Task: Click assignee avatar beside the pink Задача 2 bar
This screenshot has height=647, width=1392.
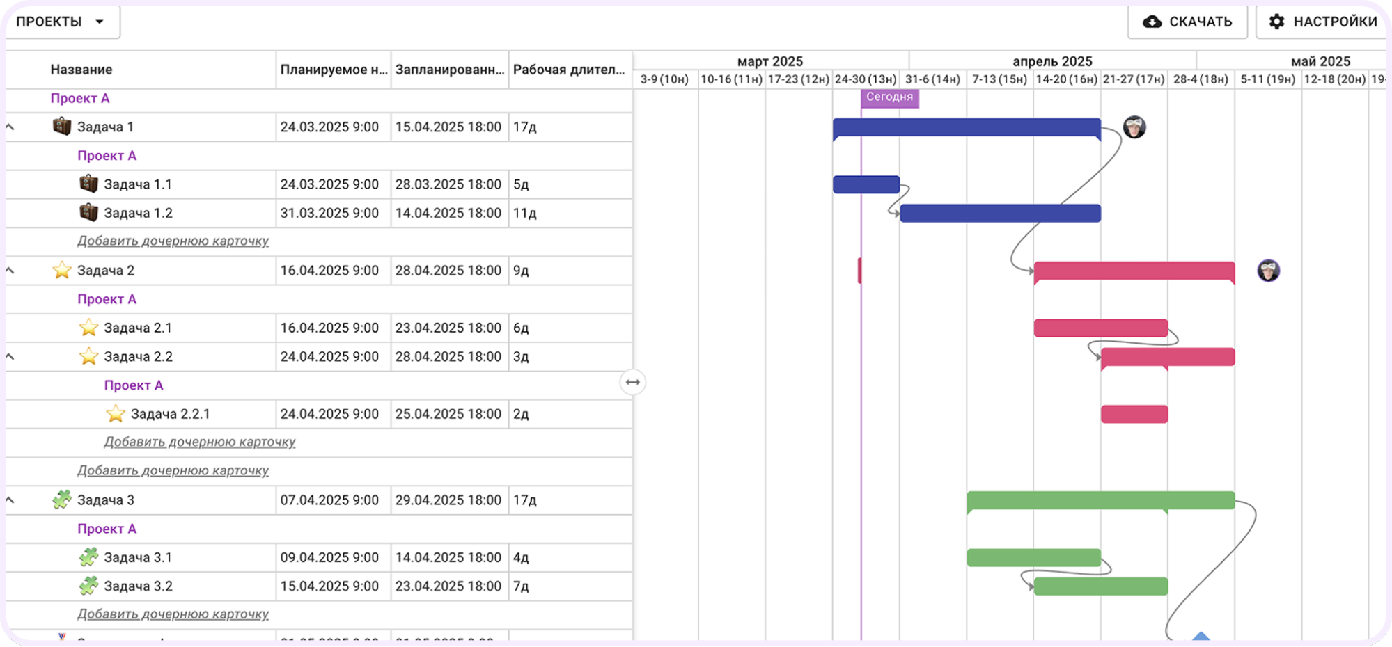Action: [1268, 271]
